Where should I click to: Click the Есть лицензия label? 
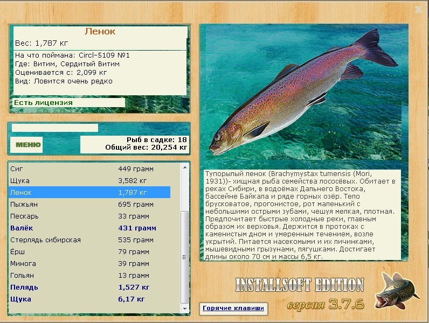click(x=43, y=103)
